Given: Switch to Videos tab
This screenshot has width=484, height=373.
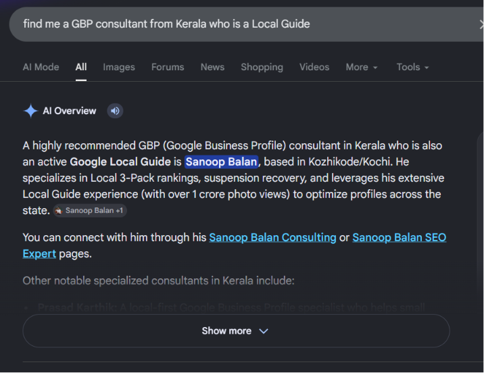Looking at the screenshot, I should (314, 68).
